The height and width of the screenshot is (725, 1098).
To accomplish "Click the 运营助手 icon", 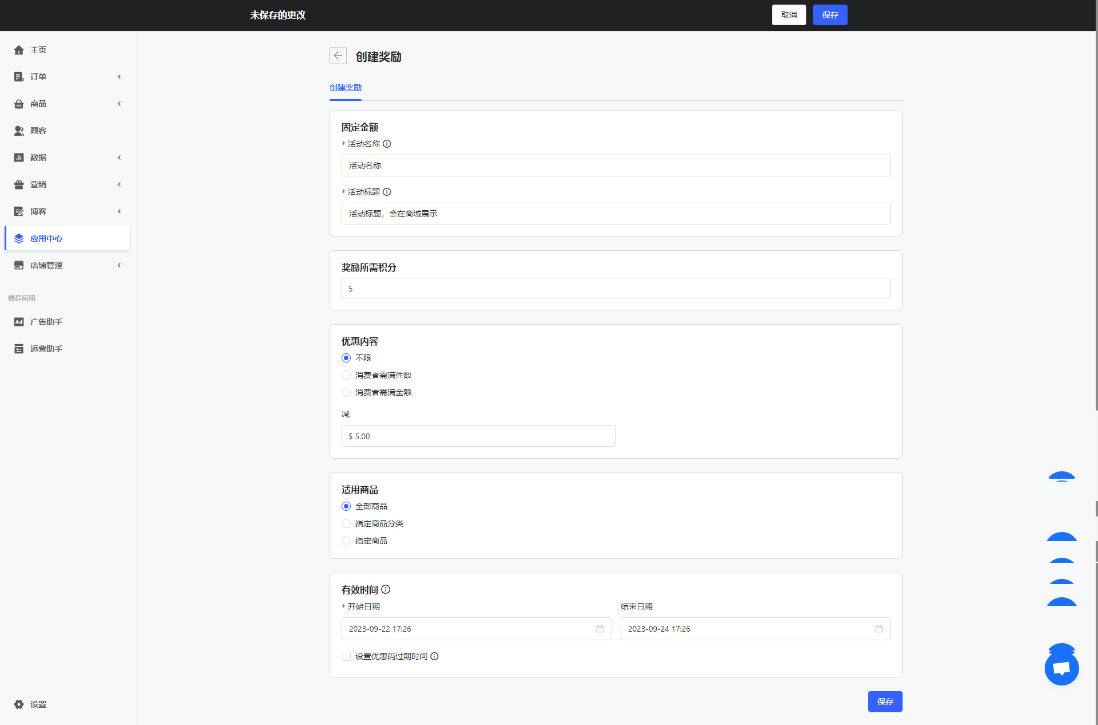I will pyautogui.click(x=19, y=349).
